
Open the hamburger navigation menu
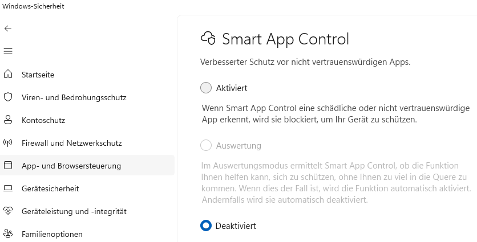pyautogui.click(x=8, y=51)
